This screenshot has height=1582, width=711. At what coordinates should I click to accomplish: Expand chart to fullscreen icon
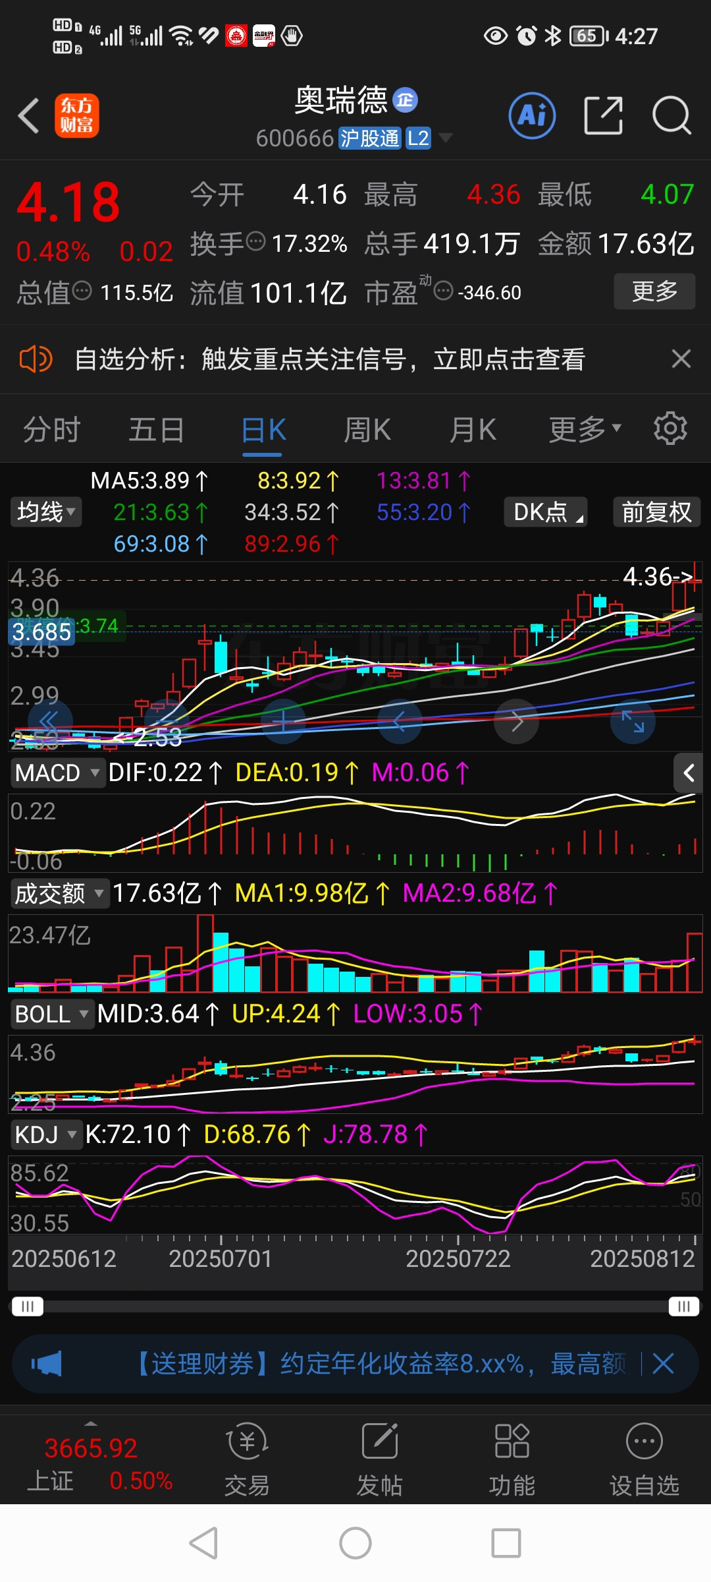click(x=633, y=721)
